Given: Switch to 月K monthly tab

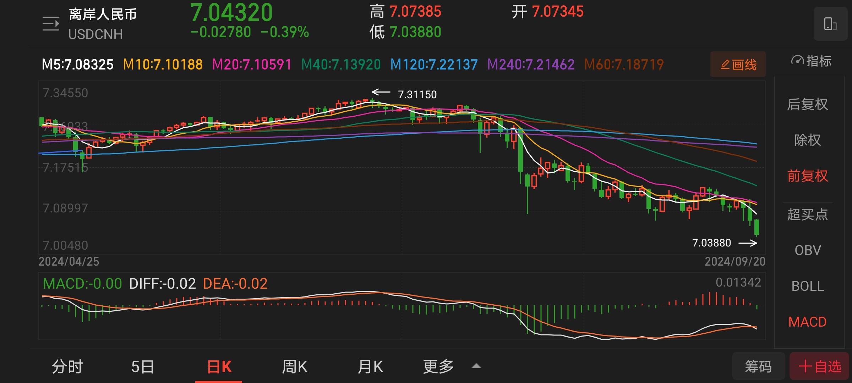Looking at the screenshot, I should pos(370,366).
